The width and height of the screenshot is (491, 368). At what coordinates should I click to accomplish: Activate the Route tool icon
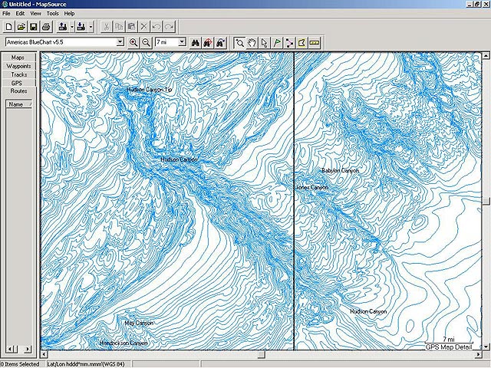pos(289,42)
